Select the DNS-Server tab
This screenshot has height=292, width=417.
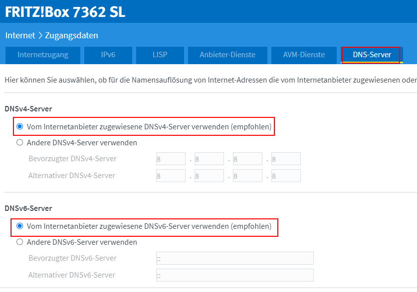372,55
